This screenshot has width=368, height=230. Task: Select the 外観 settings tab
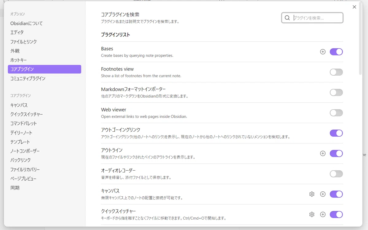[44, 51]
